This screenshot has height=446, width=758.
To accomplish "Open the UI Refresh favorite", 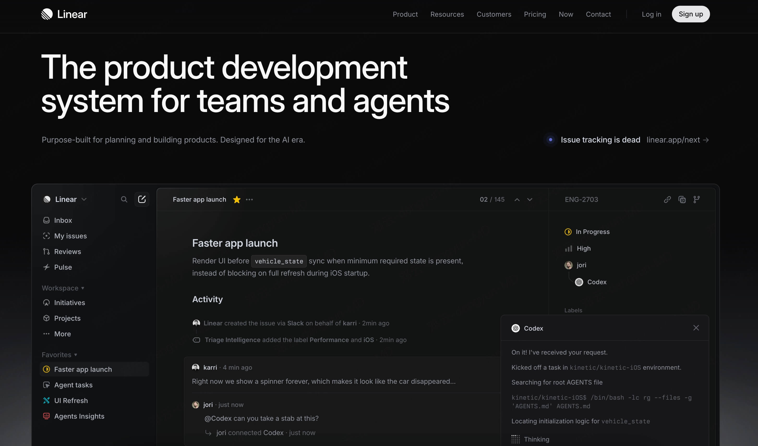I will point(94,401).
